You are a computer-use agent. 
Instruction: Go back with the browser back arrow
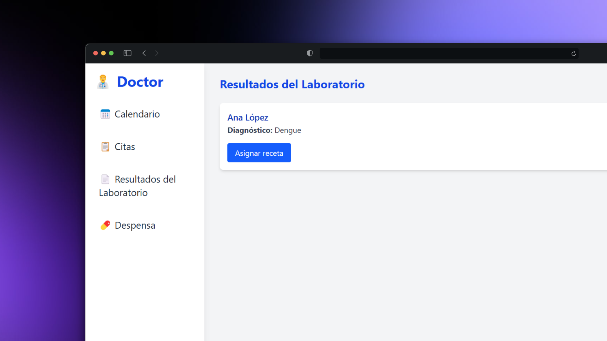144,53
